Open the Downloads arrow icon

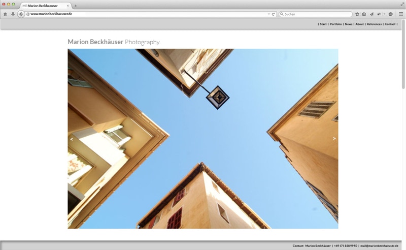coord(13,14)
